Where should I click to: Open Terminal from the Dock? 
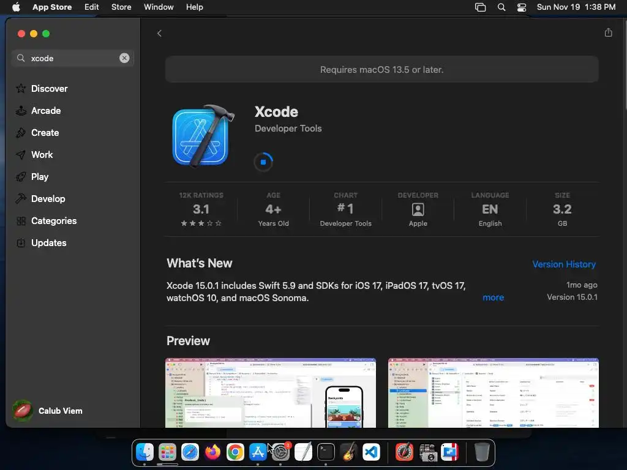[x=326, y=452]
